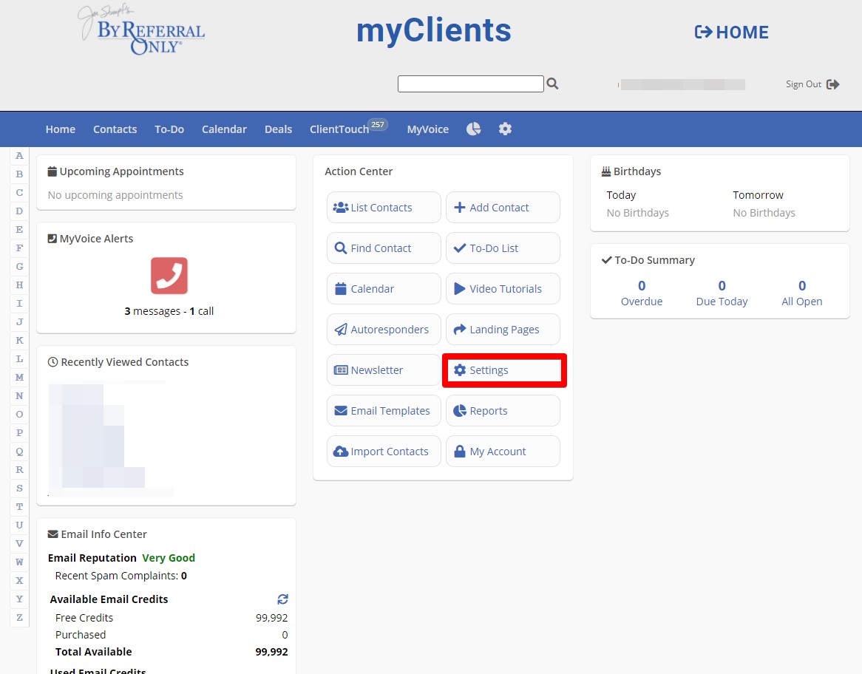Click the To-Do Summary checkmark icon
Image resolution: width=862 pixels, height=674 pixels.
[606, 260]
